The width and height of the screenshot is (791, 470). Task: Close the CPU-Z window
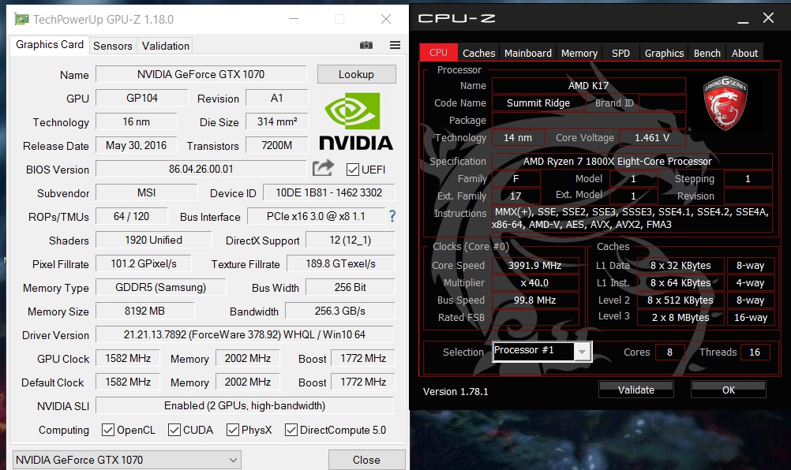pyautogui.click(x=768, y=18)
